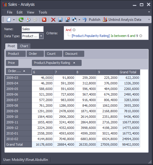This screenshot has height=165, width=153.
Task: Click the red cross delete icon
Action: [x=53, y=20]
